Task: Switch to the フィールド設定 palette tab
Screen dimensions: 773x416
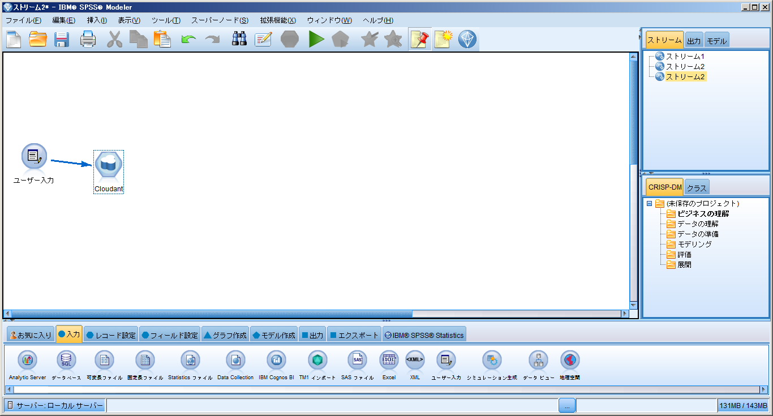Action: [x=170, y=335]
